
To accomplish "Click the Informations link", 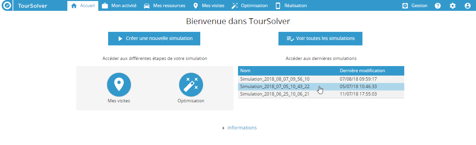I will (242, 128).
